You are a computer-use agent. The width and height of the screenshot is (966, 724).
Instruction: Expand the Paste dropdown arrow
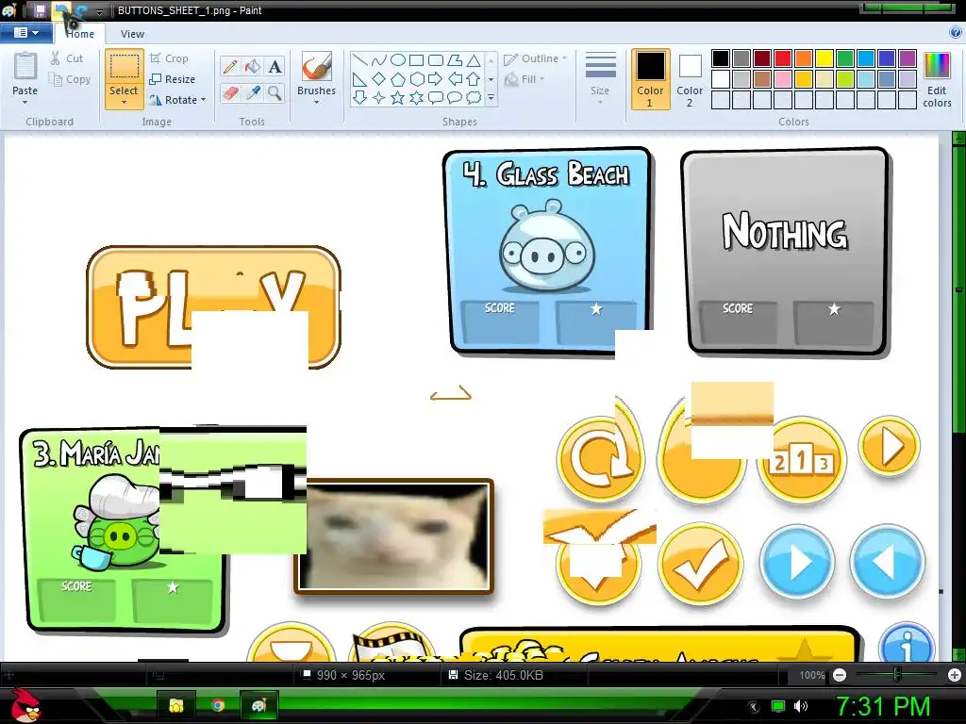point(25,102)
